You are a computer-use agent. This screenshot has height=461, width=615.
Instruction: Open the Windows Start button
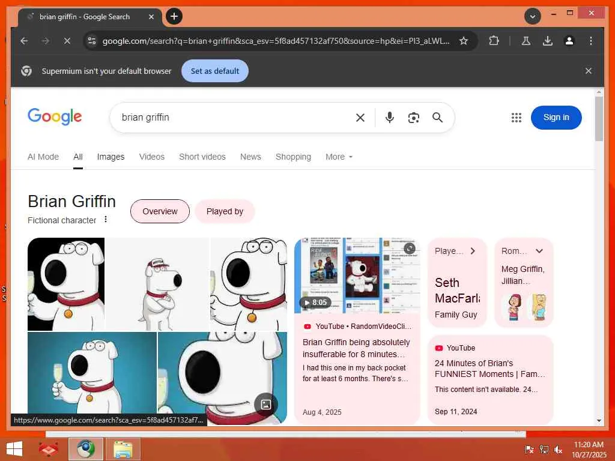14,449
